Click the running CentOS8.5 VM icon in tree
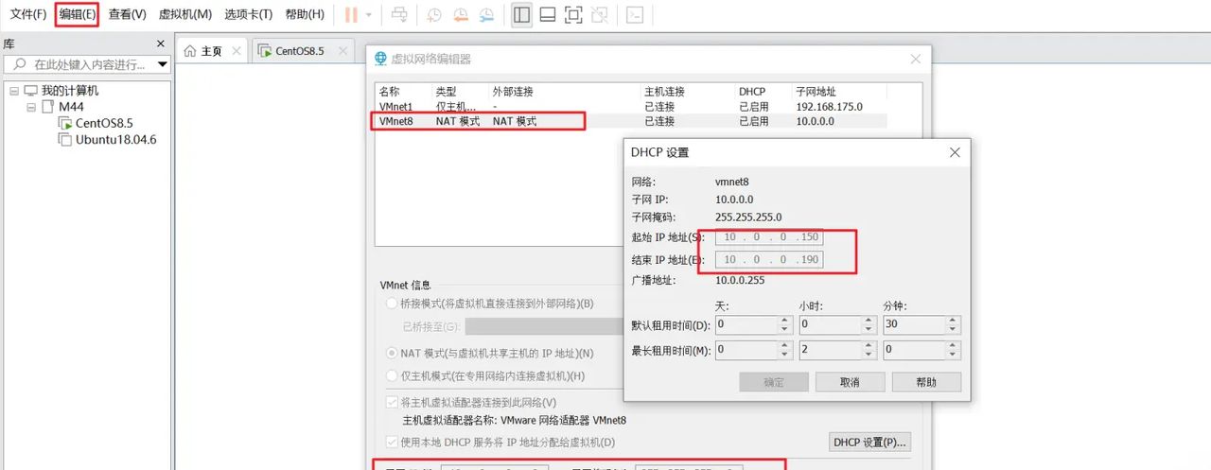 coord(65,123)
